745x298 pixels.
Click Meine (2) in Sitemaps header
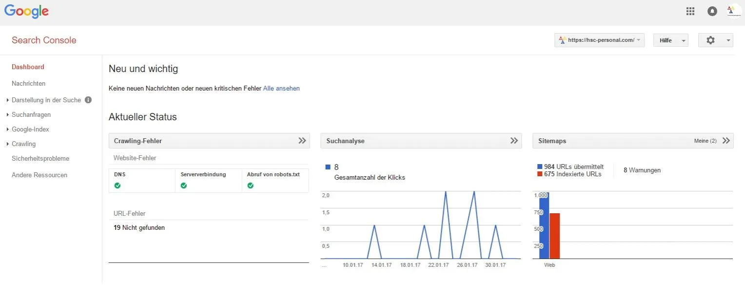point(705,141)
